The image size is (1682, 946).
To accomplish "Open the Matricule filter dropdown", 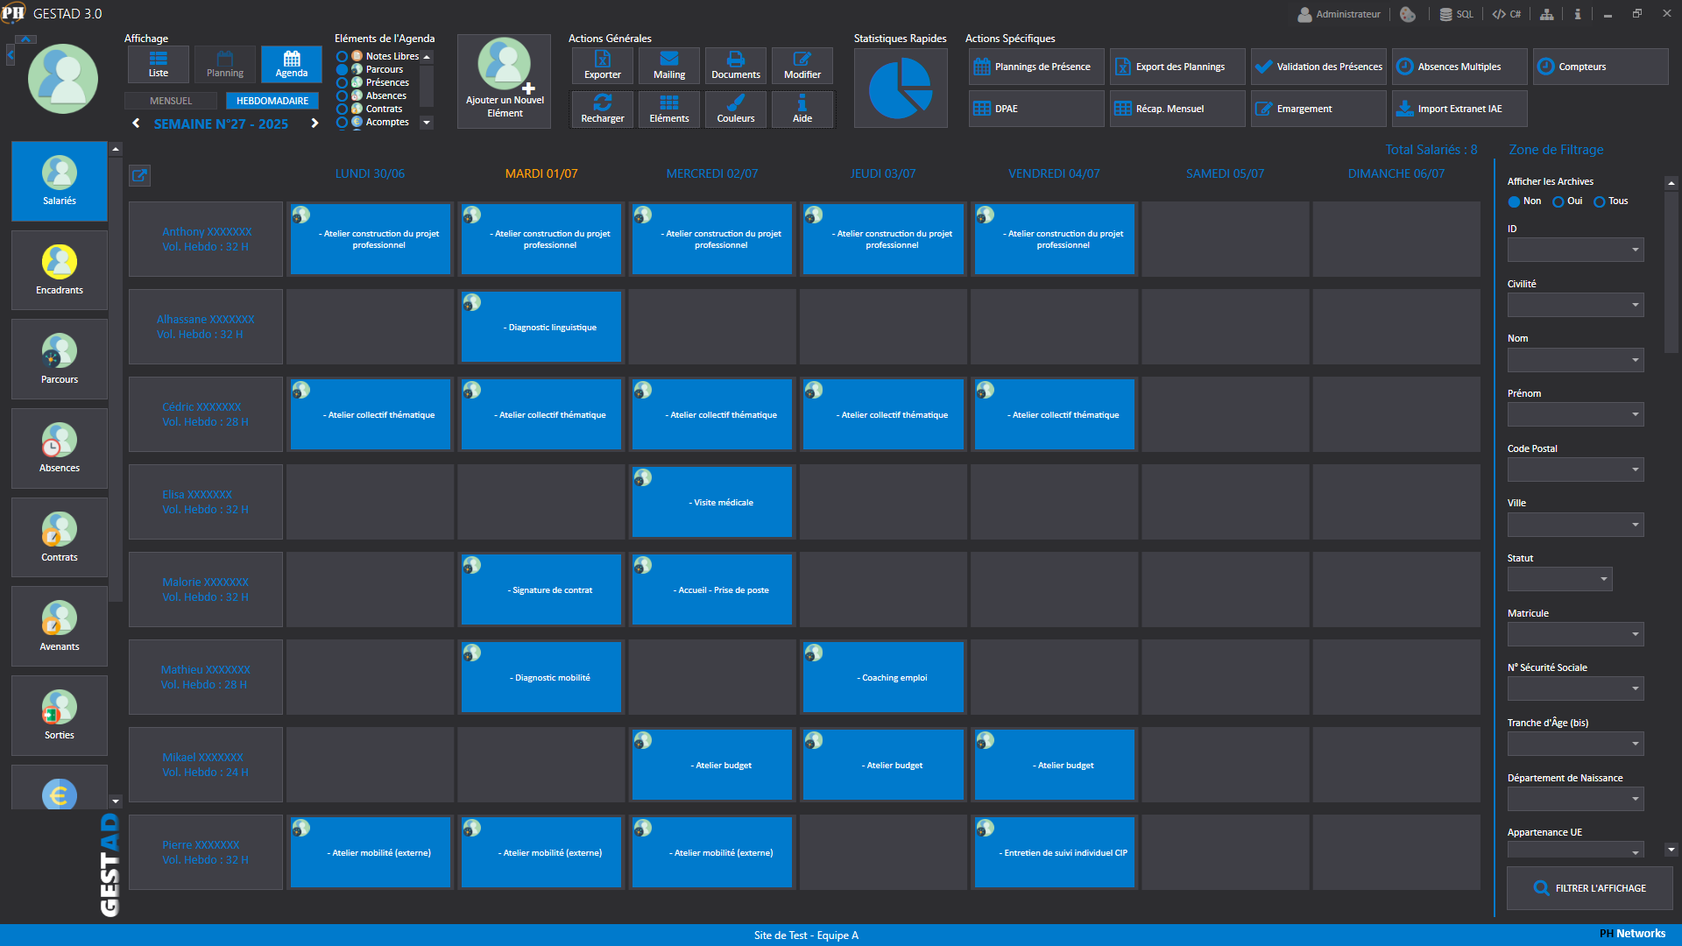I will coord(1575,634).
